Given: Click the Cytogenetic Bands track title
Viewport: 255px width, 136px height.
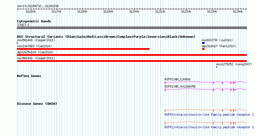Looking at the screenshot, I should coord(34,21).
